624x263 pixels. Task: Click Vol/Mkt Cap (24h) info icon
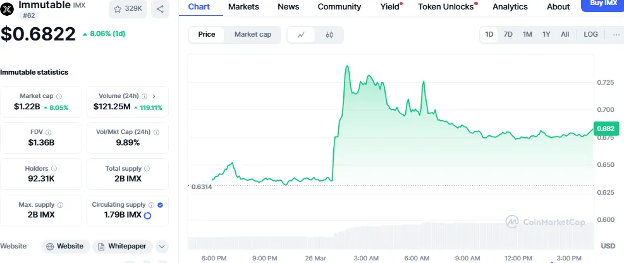point(156,132)
